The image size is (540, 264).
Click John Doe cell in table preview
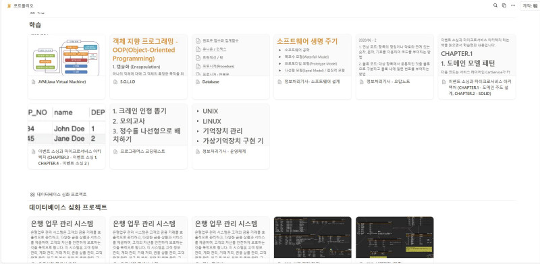(69, 129)
